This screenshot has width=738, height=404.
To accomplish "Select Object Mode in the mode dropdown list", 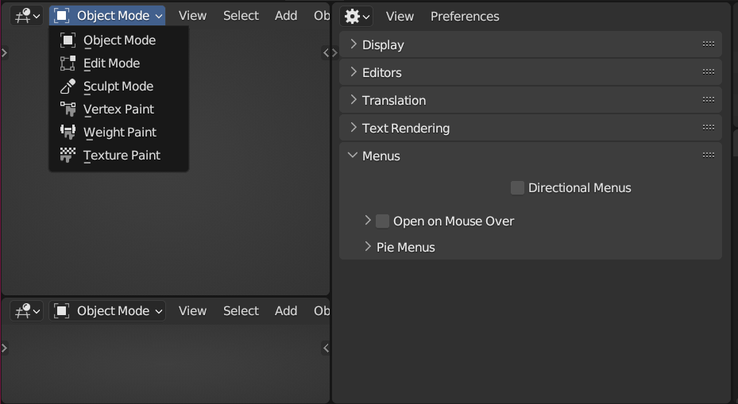I will pyautogui.click(x=118, y=40).
